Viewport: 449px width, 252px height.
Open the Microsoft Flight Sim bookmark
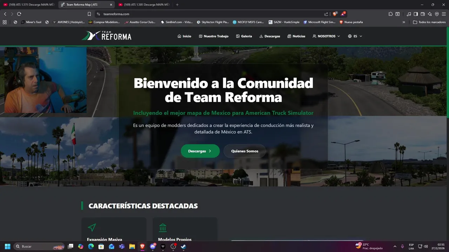[x=320, y=22]
